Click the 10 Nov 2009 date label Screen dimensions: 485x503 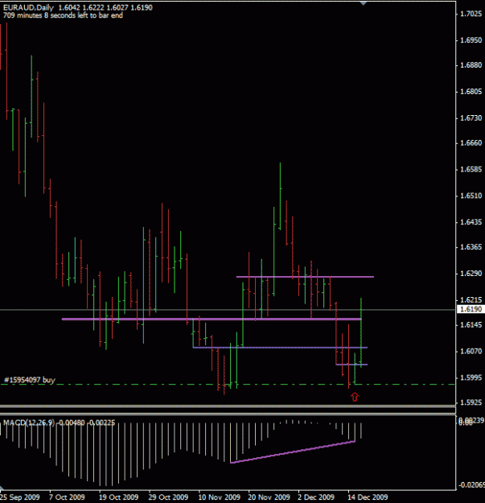pyautogui.click(x=220, y=497)
